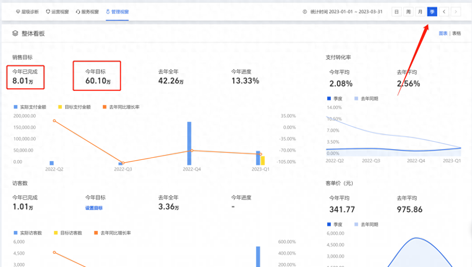The image size is (472, 267).
Task: Click visitors 去年全年 value 3.36万
Action: coord(169,207)
